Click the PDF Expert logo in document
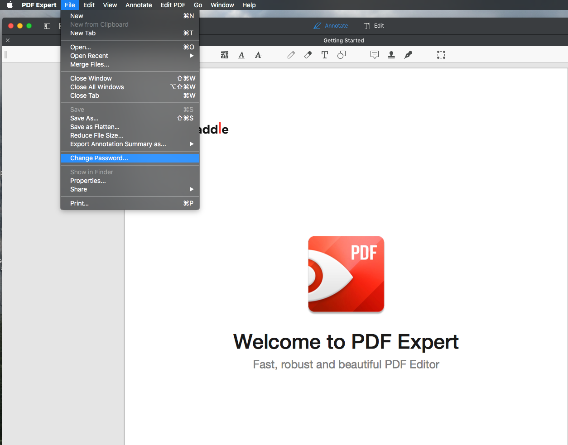 tap(346, 274)
